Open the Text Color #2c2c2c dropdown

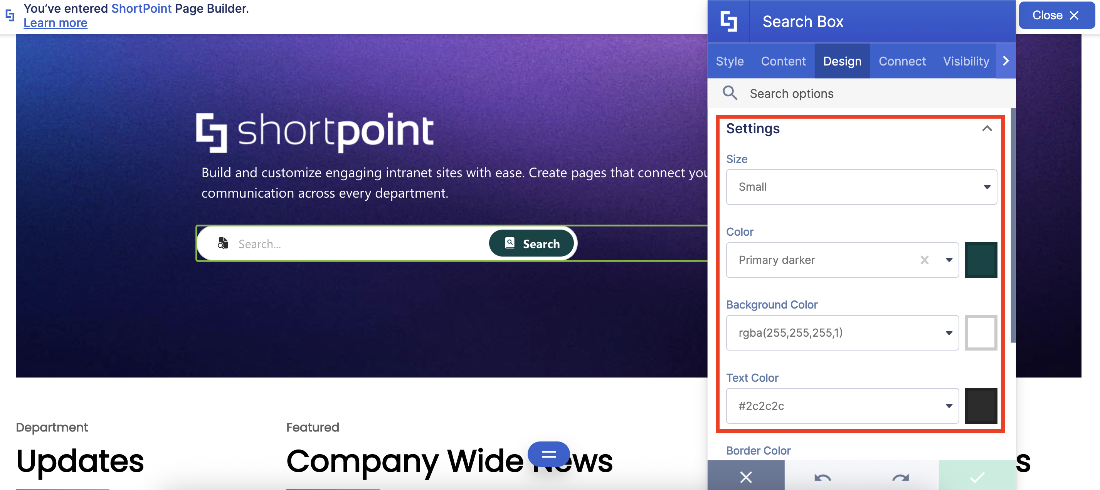point(842,406)
